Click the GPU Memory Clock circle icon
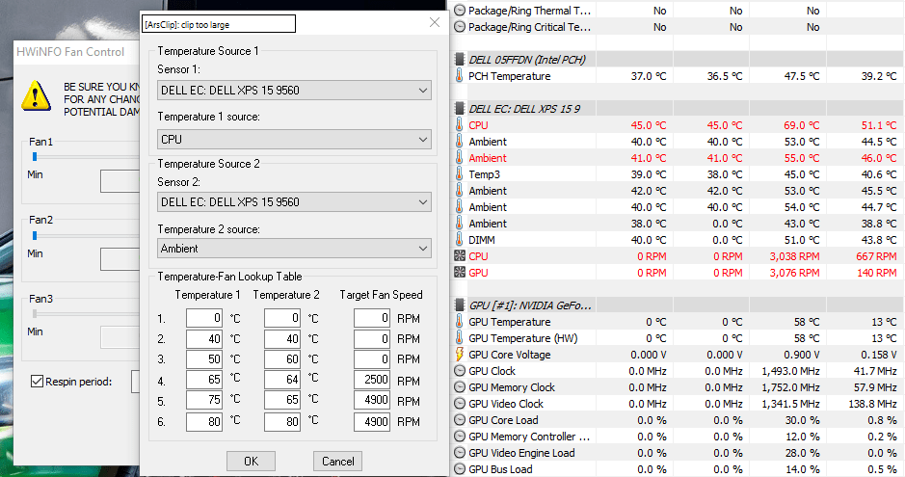Image resolution: width=905 pixels, height=477 pixels. coord(460,387)
